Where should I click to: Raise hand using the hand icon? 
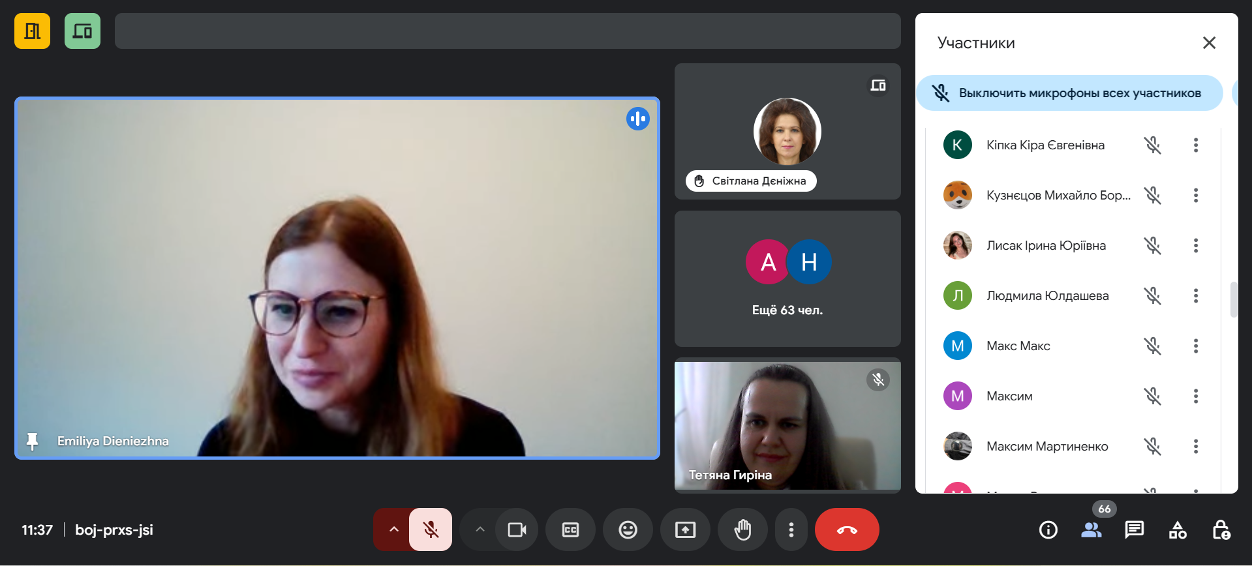[742, 529]
